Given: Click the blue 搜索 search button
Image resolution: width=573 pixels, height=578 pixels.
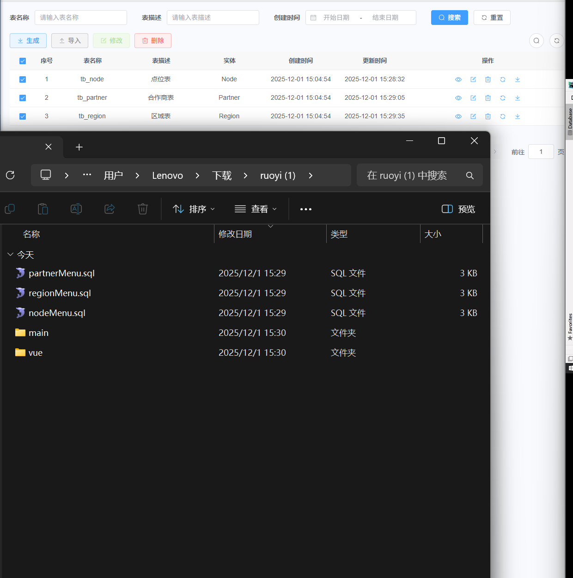Looking at the screenshot, I should [449, 18].
